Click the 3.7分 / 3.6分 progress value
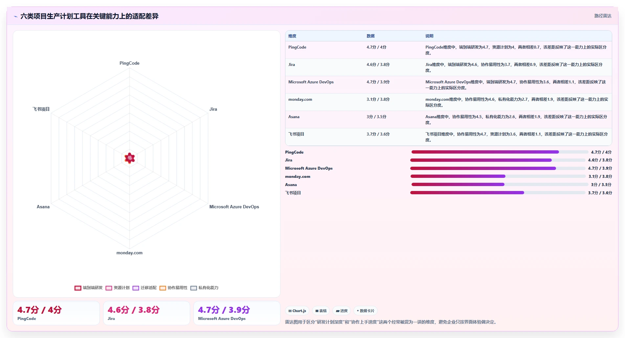 pos(600,193)
